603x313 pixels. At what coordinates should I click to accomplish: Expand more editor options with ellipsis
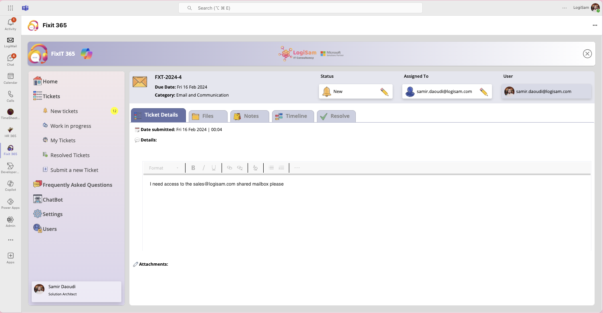(297, 168)
